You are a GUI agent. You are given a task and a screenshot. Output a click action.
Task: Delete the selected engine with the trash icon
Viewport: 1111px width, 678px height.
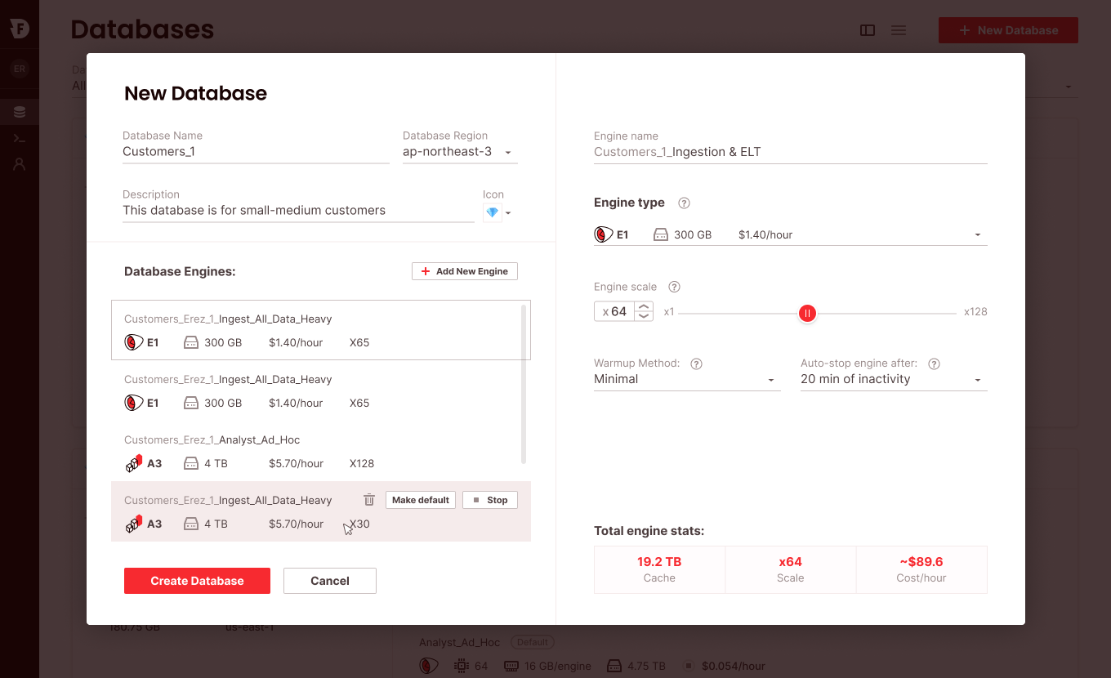pyautogui.click(x=368, y=499)
